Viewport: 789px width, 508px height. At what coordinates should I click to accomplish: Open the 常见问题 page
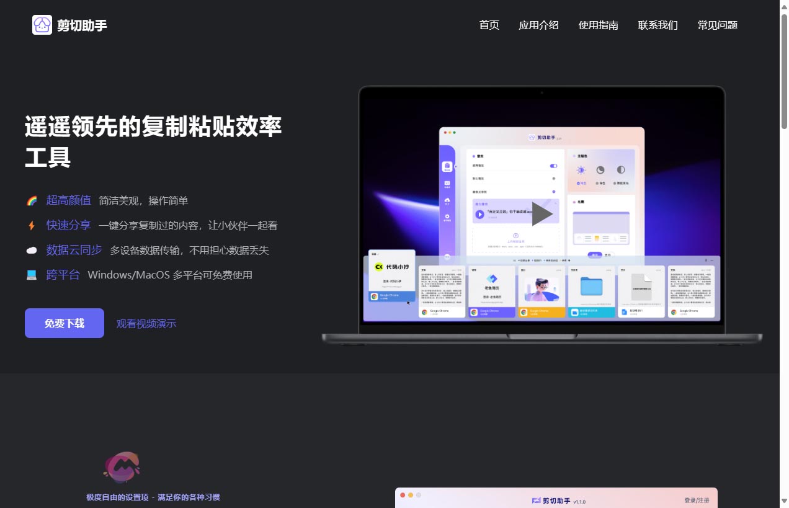tap(717, 25)
